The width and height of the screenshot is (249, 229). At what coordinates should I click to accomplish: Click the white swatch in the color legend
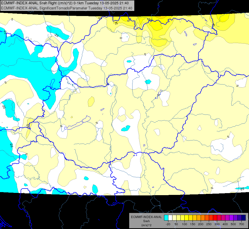click(x=170, y=218)
